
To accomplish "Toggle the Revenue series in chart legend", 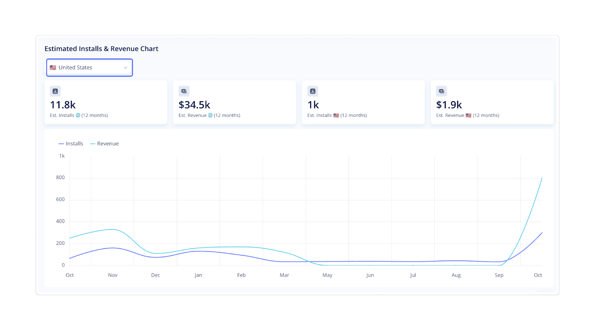I will point(104,144).
